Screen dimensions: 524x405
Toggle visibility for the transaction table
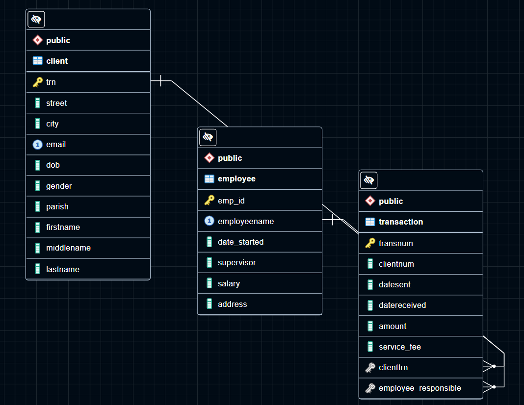368,180
